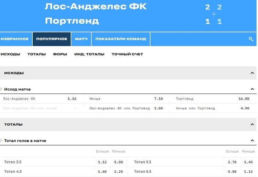This screenshot has height=177, width=258.
Task: Bet on Ничья at 7.10
Action: point(127,99)
